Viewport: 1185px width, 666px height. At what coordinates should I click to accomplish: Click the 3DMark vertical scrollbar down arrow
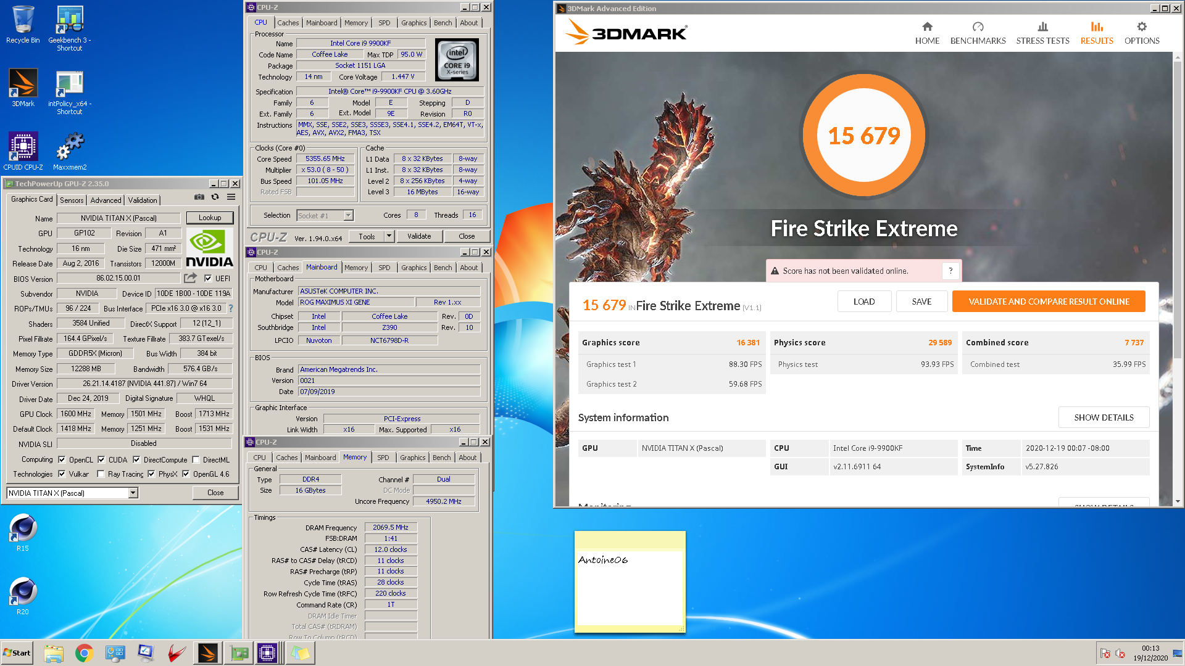1178,501
